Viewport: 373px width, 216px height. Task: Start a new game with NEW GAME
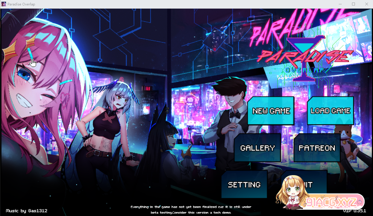tap(271, 111)
